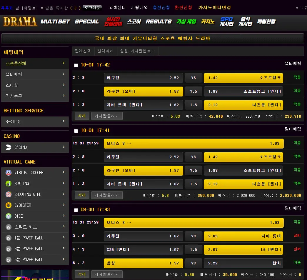Select the Dice game icon
The image size is (307, 280).
point(9,216)
